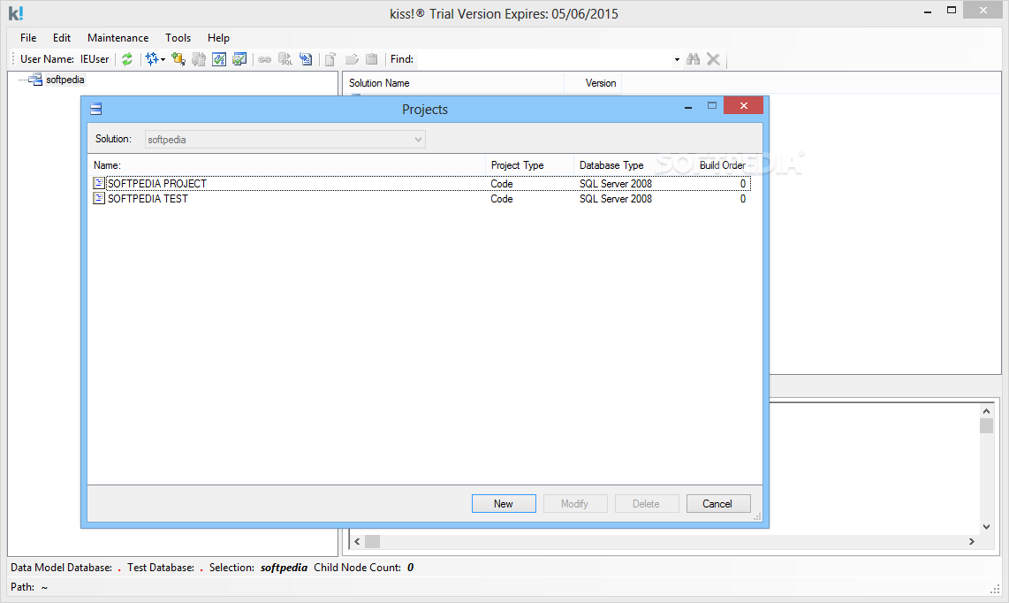Open the File menu
1009x603 pixels.
point(28,38)
